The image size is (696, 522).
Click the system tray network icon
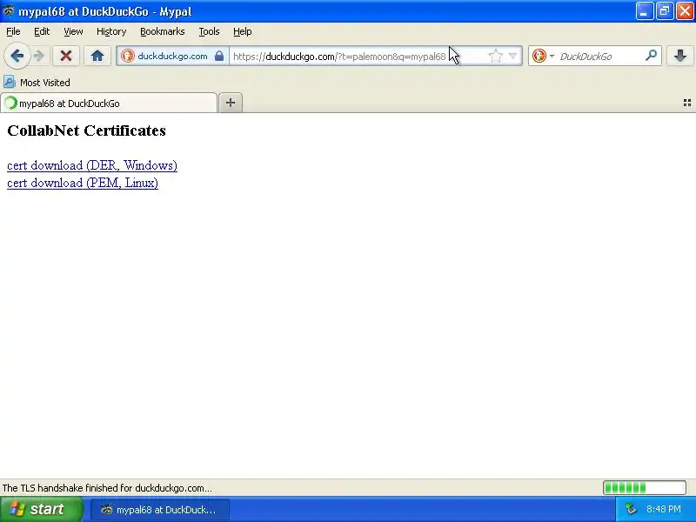631,509
